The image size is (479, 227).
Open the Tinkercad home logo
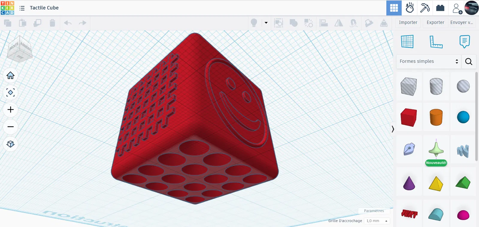(x=7, y=8)
